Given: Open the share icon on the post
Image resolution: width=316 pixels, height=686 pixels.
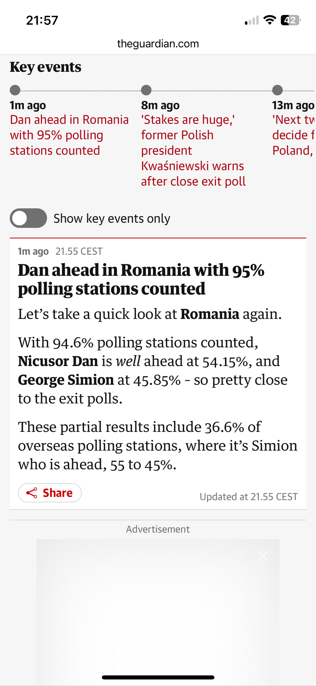Looking at the screenshot, I should [32, 493].
